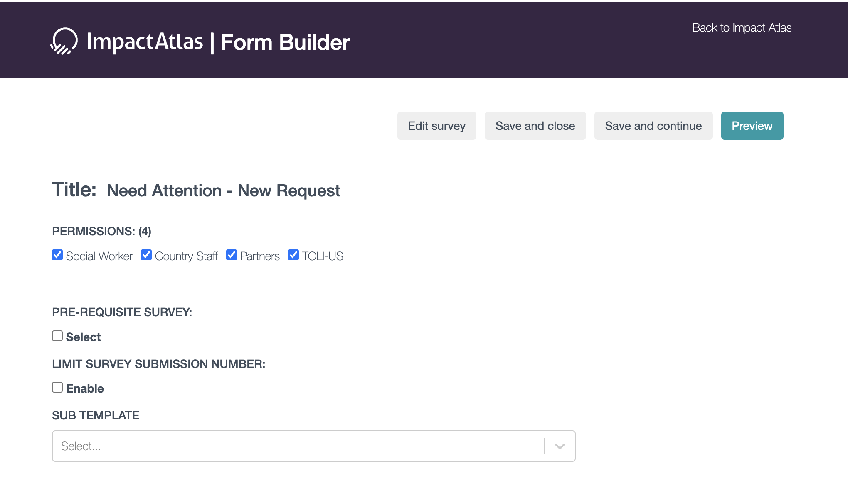Open the survey Preview
The height and width of the screenshot is (478, 848).
pos(752,126)
